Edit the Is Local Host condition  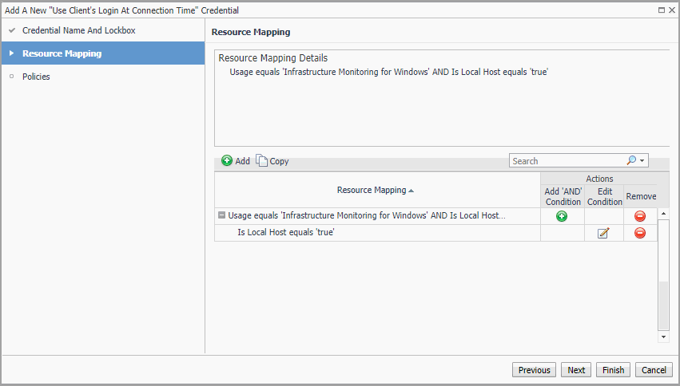[x=603, y=233]
